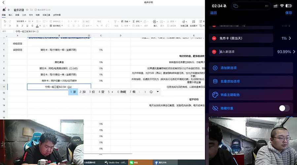Open 微信 from the taskbar
This screenshot has height=165, width=297.
(x=133, y=163)
